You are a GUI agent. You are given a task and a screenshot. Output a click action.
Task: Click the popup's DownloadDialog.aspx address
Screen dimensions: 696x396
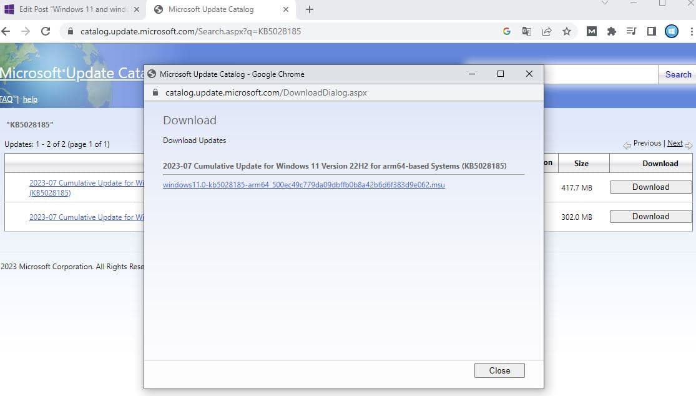266,93
